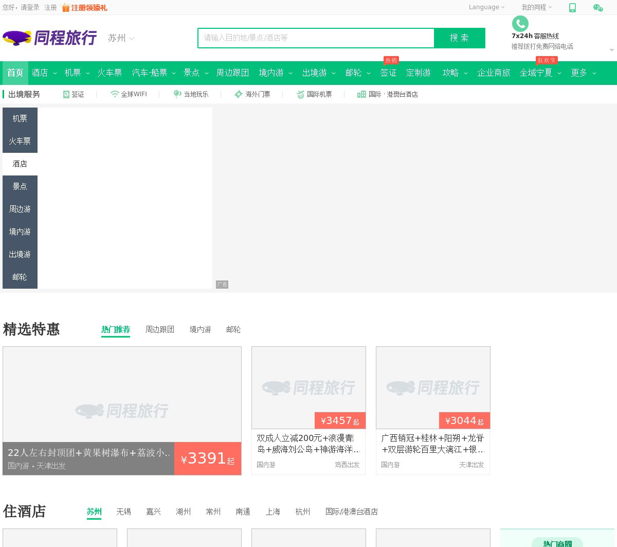The image size is (617, 547).
Task: Open the WeChat icon in top bar
Action: (x=598, y=8)
